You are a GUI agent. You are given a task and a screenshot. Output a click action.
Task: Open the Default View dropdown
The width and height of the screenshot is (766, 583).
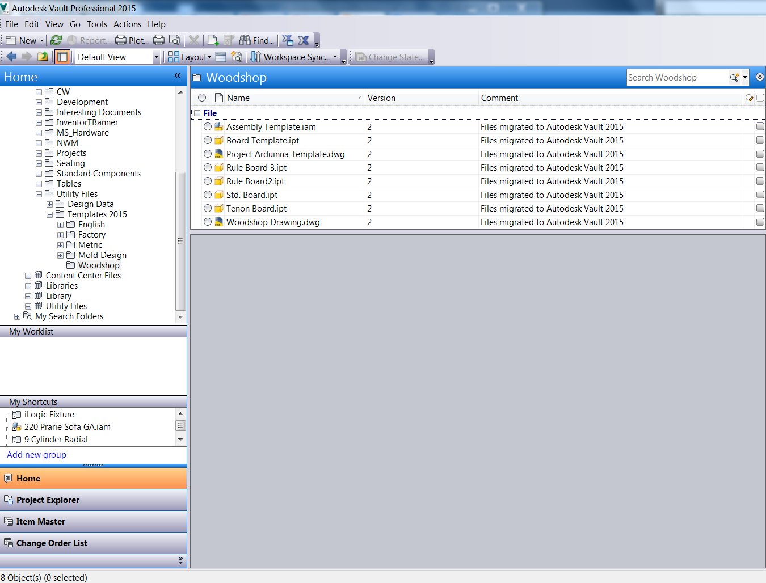click(x=156, y=57)
